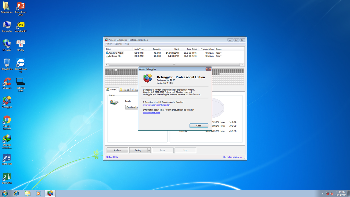
Task: Click the Analyze button
Action: [117, 150]
